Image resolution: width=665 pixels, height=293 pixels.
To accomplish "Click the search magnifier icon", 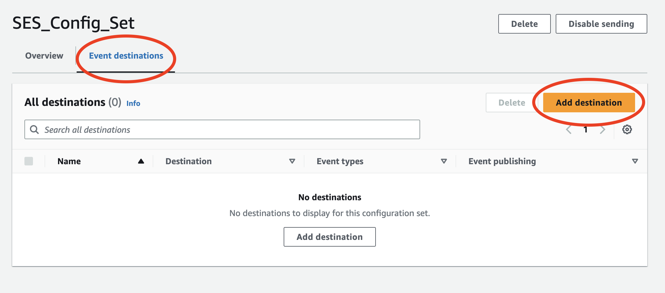I will 34,129.
